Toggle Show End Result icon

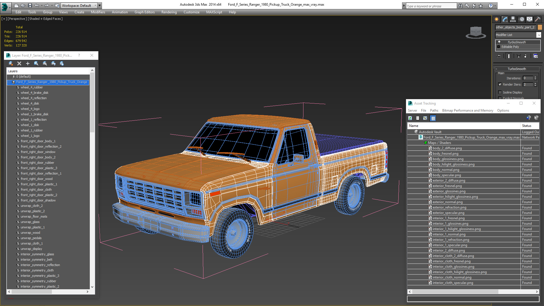click(x=509, y=56)
